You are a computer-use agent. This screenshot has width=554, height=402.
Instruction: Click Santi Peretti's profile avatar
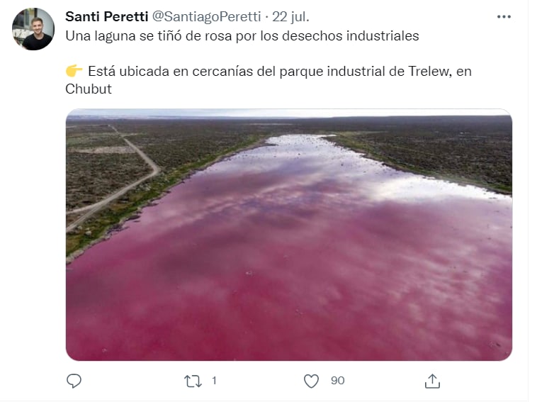pos(33,29)
